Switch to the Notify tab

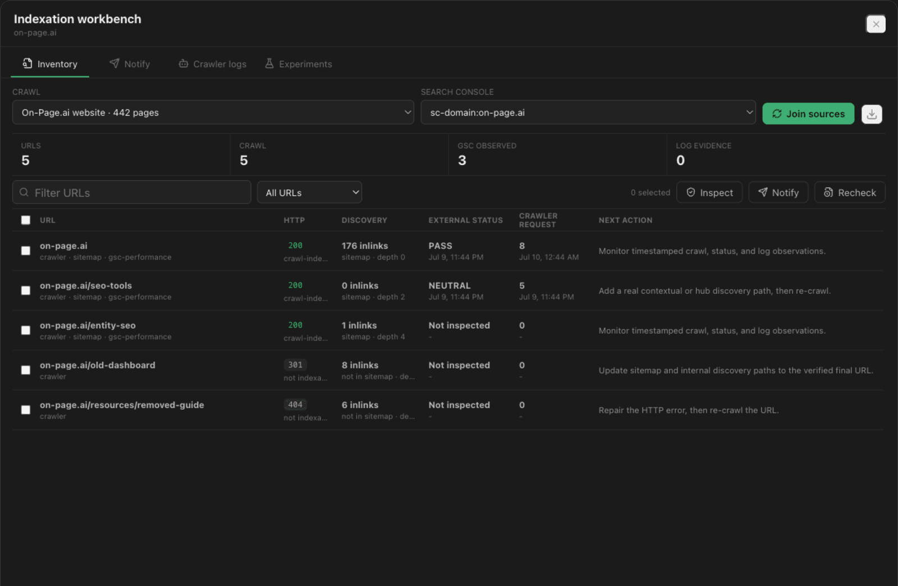(130, 64)
